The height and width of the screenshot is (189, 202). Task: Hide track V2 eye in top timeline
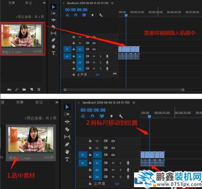pyautogui.click(x=94, y=43)
